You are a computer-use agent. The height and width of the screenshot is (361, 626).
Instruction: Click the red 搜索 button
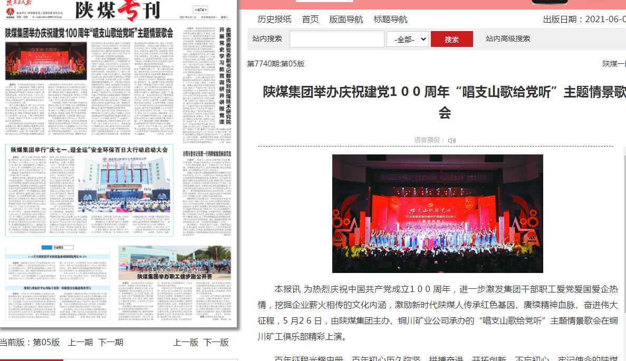point(451,39)
